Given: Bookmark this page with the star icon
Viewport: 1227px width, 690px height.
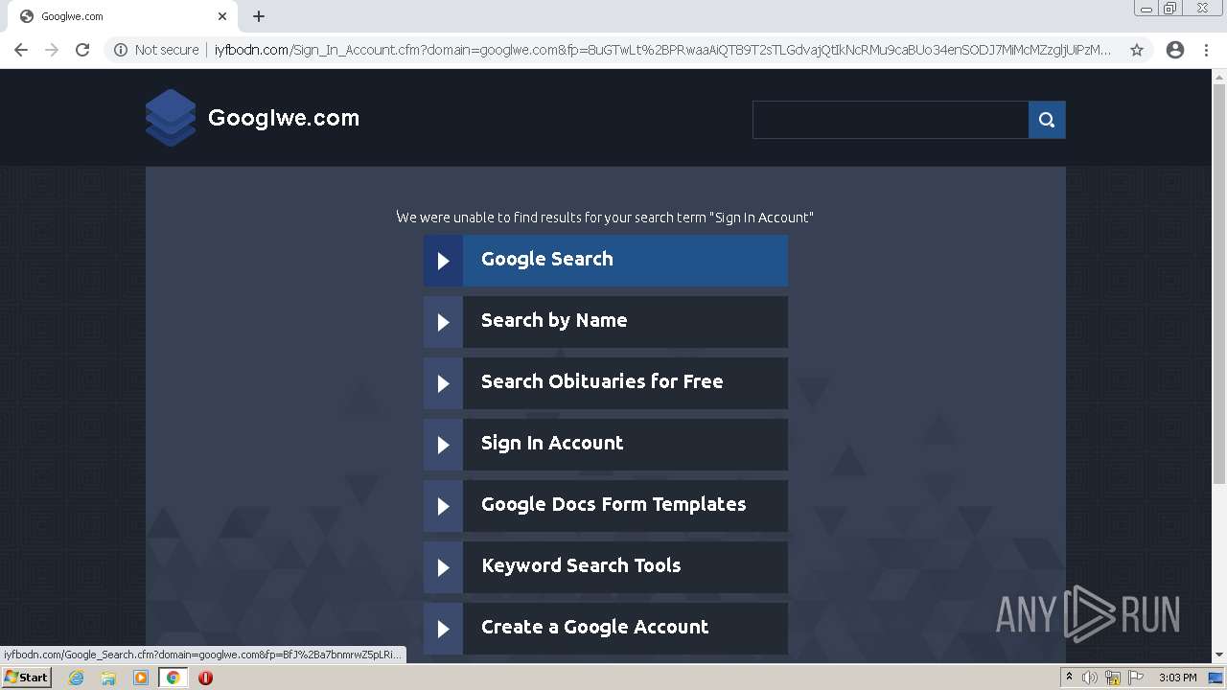Looking at the screenshot, I should click(x=1137, y=50).
